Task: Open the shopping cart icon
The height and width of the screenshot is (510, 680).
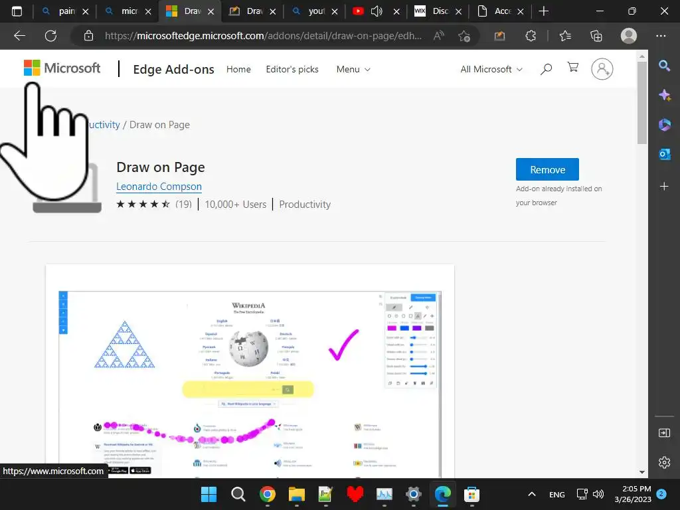Action: (573, 67)
